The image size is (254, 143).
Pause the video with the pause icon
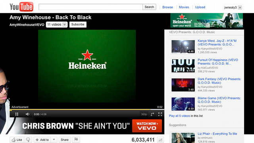(17, 114)
